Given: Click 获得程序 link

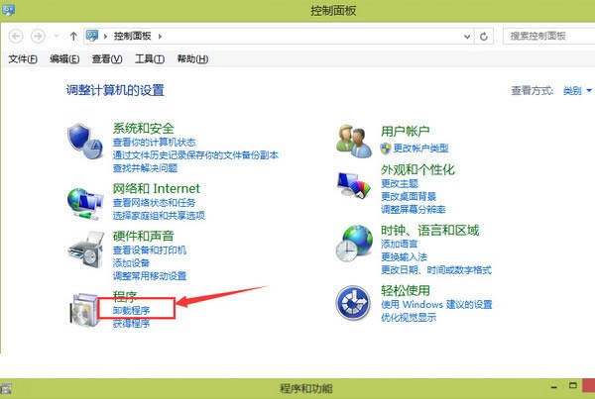Looking at the screenshot, I should [x=131, y=324].
